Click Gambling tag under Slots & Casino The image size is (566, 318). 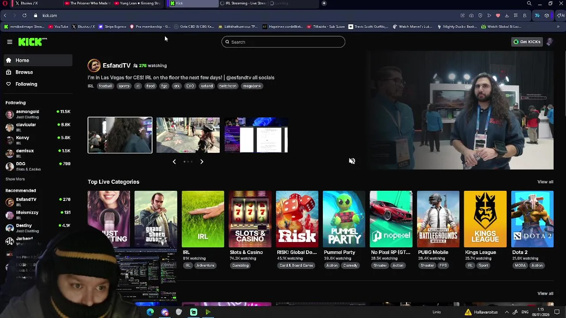(x=241, y=265)
